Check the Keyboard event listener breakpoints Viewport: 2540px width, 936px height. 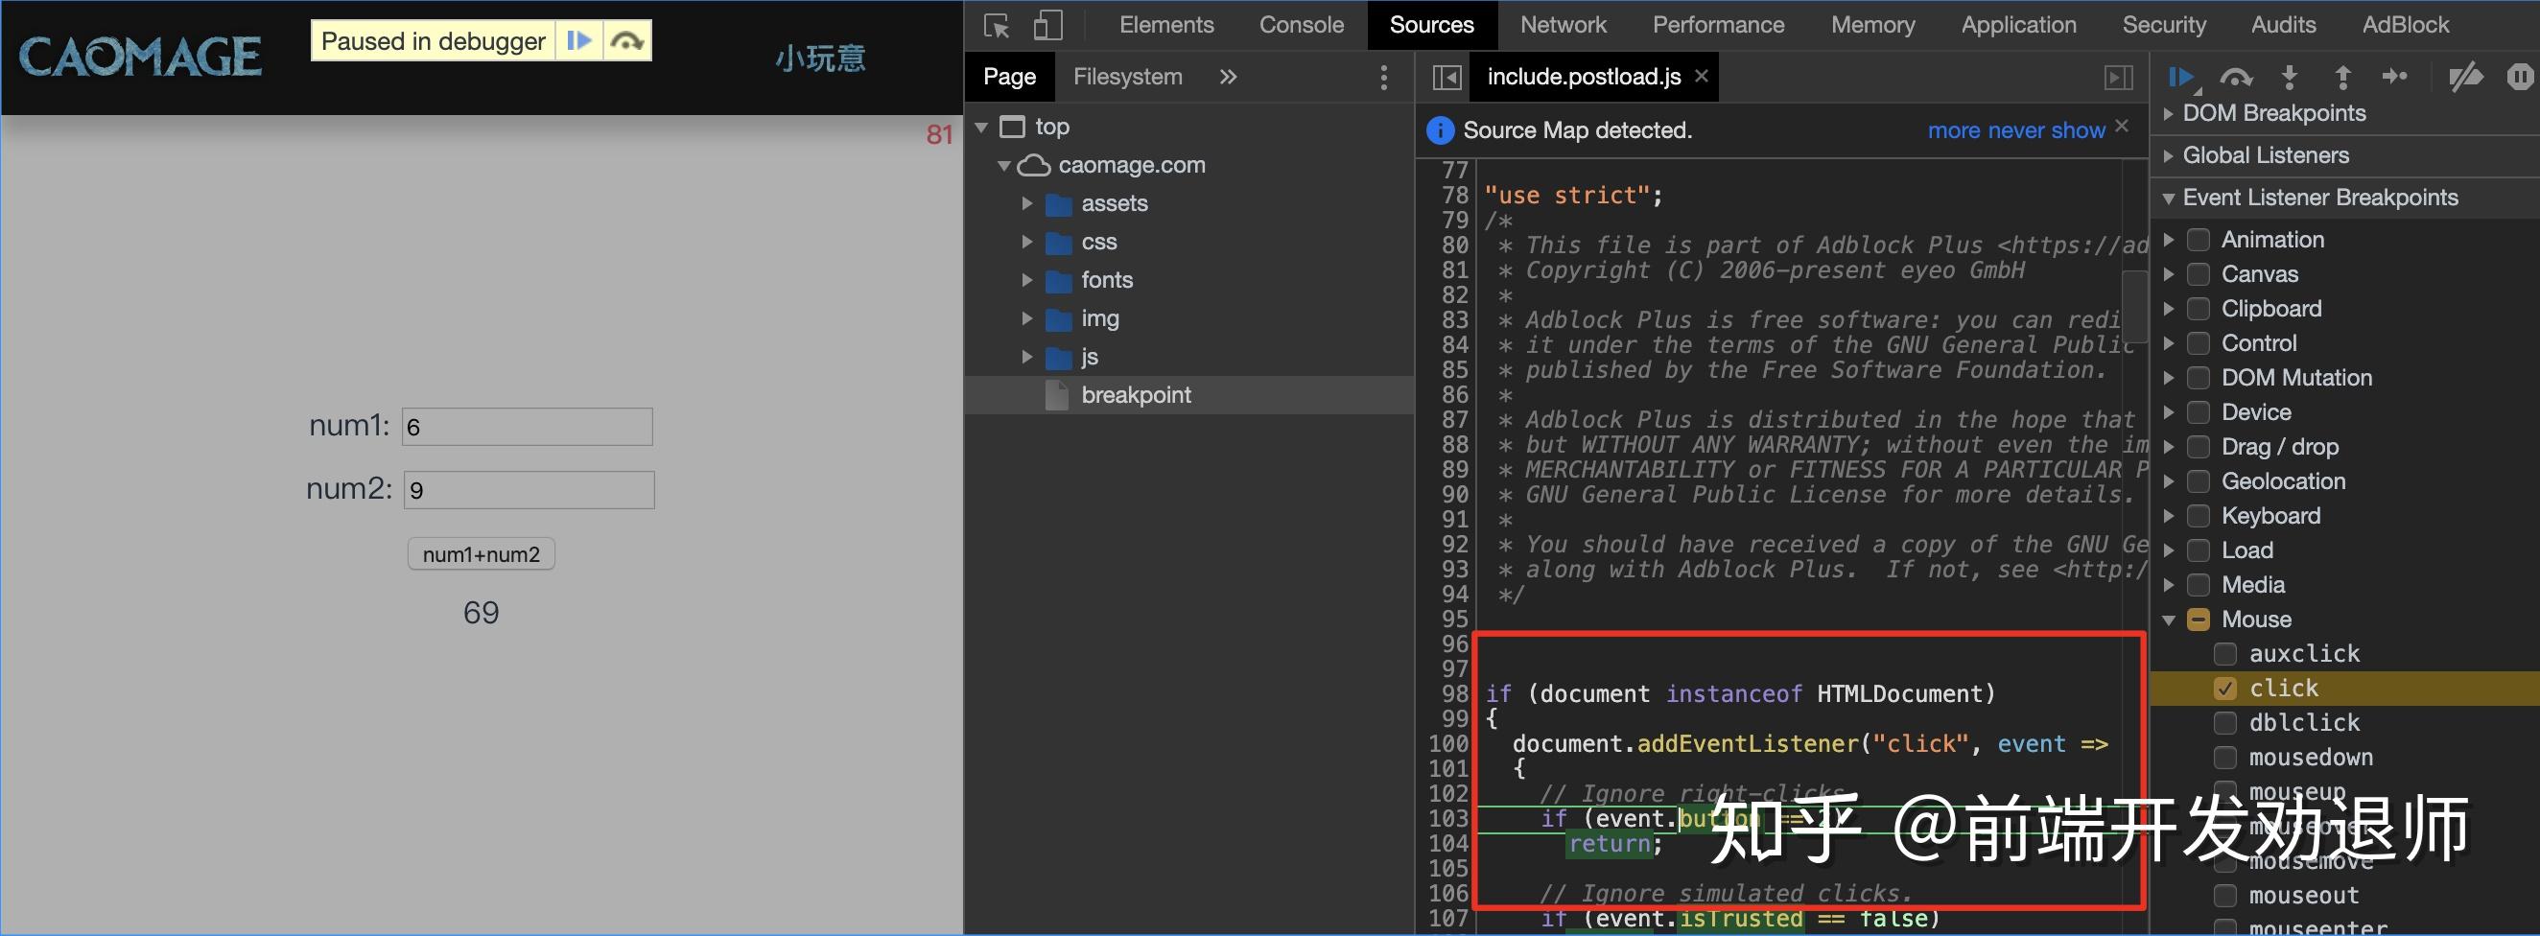pyautogui.click(x=2198, y=515)
